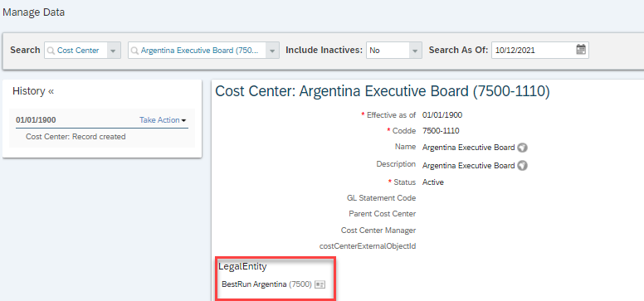
Task: Open the Take Action menu
Action: pos(163,120)
